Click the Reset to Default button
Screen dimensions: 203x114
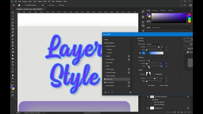[x=164, y=85]
